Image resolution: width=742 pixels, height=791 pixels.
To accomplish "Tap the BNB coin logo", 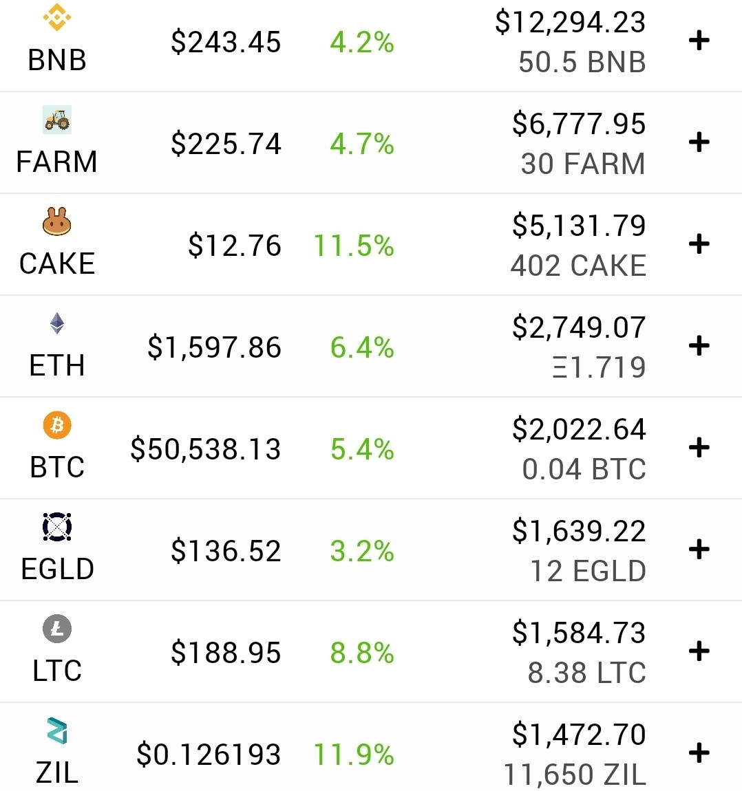I will [57, 17].
